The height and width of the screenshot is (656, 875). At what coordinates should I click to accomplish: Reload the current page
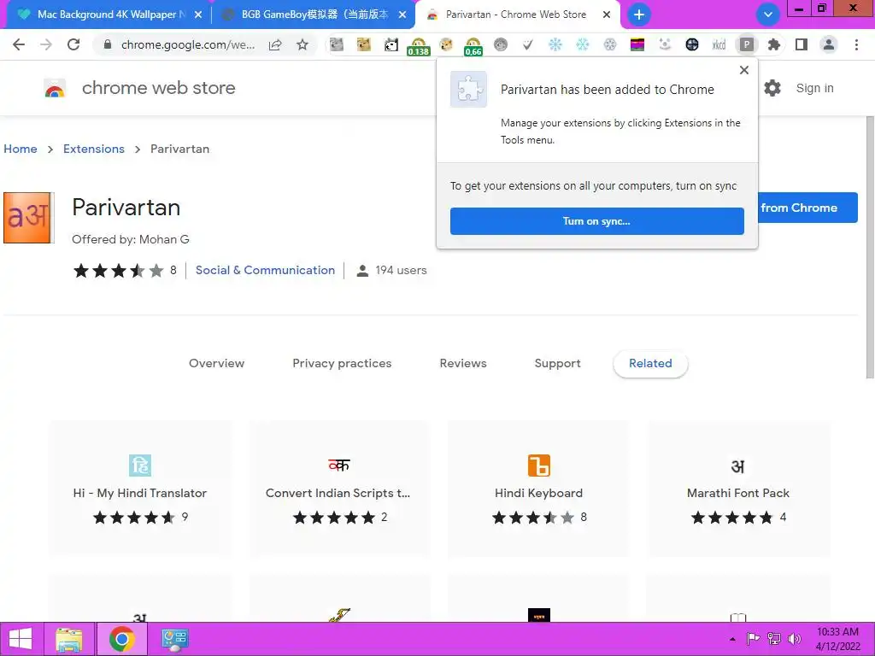tap(73, 44)
